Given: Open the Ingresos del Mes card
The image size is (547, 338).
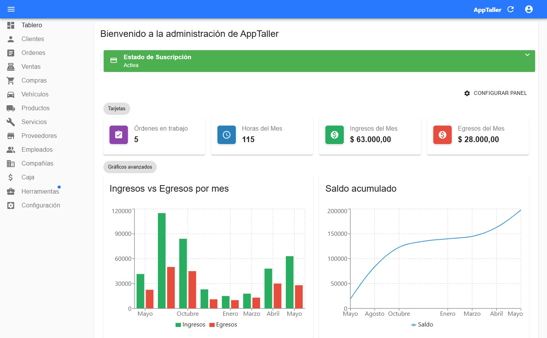Looking at the screenshot, I should (370, 136).
